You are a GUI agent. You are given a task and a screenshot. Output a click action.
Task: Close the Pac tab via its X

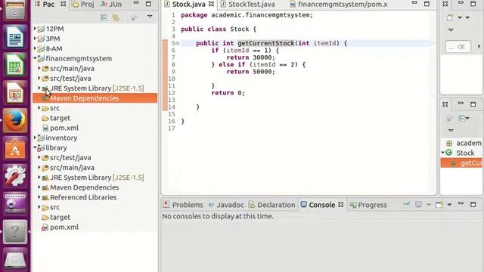pyautogui.click(x=64, y=4)
